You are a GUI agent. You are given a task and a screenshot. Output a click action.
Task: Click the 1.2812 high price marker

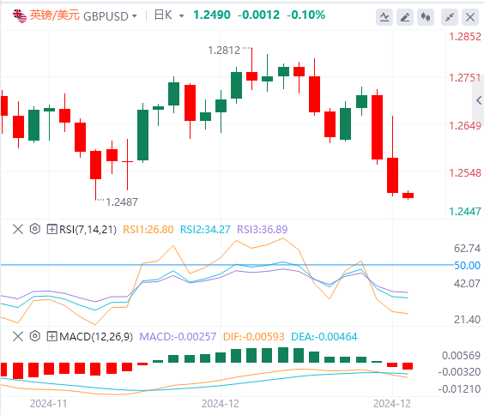(224, 51)
